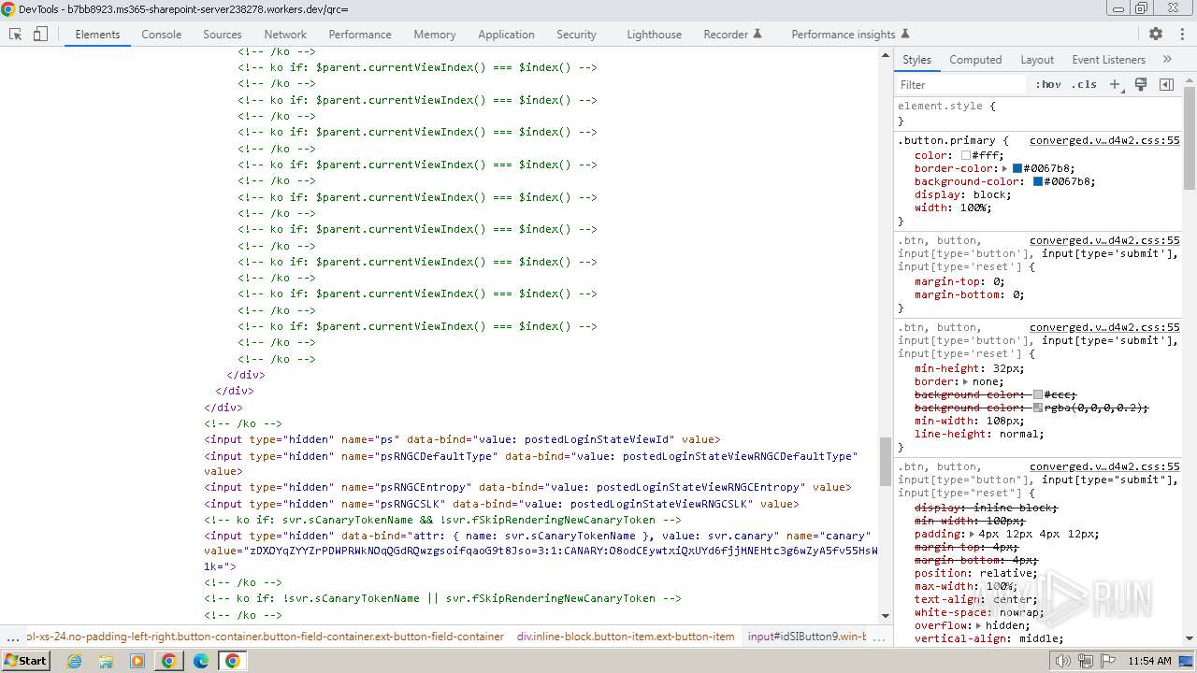The height and width of the screenshot is (673, 1197).
Task: Click the Windows Start button
Action: tap(26, 661)
